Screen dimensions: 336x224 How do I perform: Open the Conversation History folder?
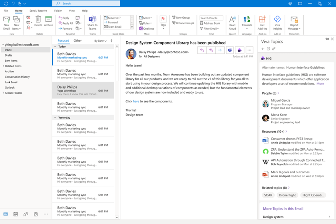tap(17, 77)
